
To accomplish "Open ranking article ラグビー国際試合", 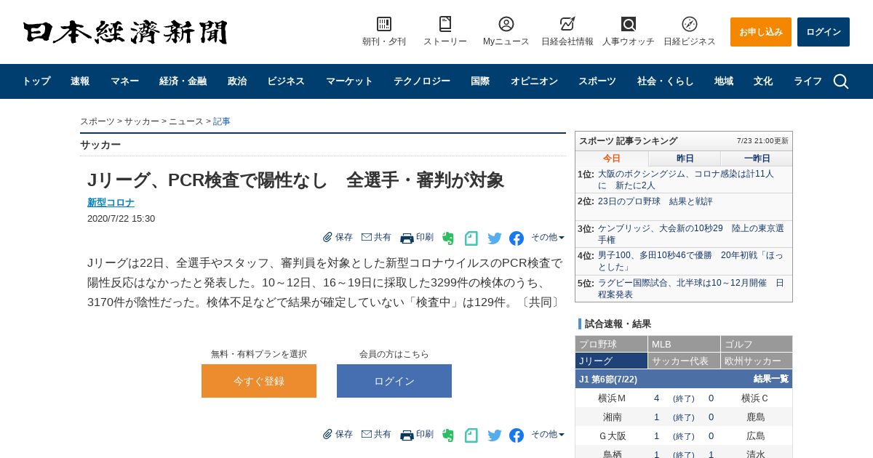I will (x=691, y=289).
